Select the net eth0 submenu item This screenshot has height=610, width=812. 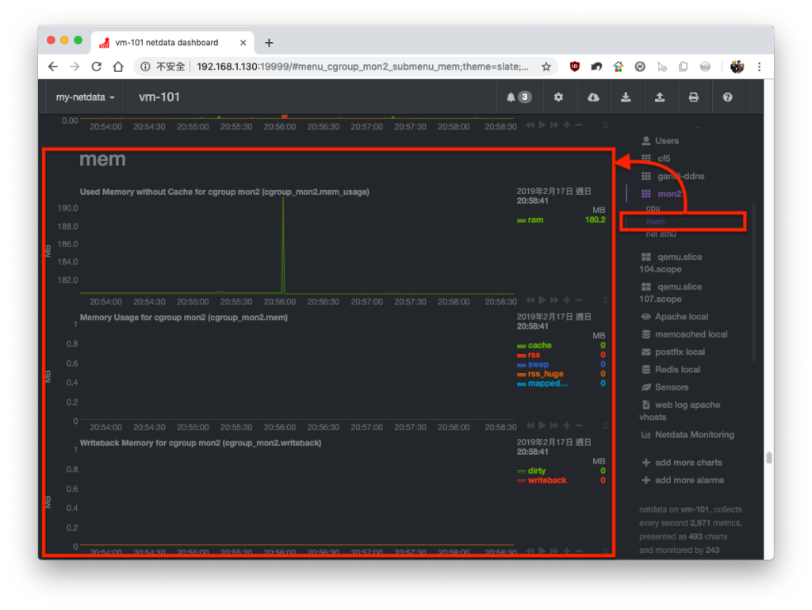click(661, 234)
